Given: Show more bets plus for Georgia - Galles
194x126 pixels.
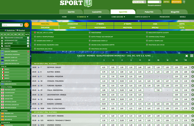Looking at the screenshot, I should tap(192, 67).
